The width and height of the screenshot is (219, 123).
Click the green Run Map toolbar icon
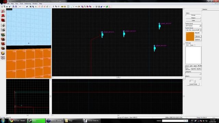pos(107,6)
